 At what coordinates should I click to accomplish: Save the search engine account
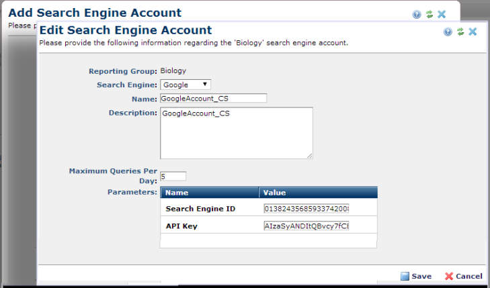pos(416,276)
